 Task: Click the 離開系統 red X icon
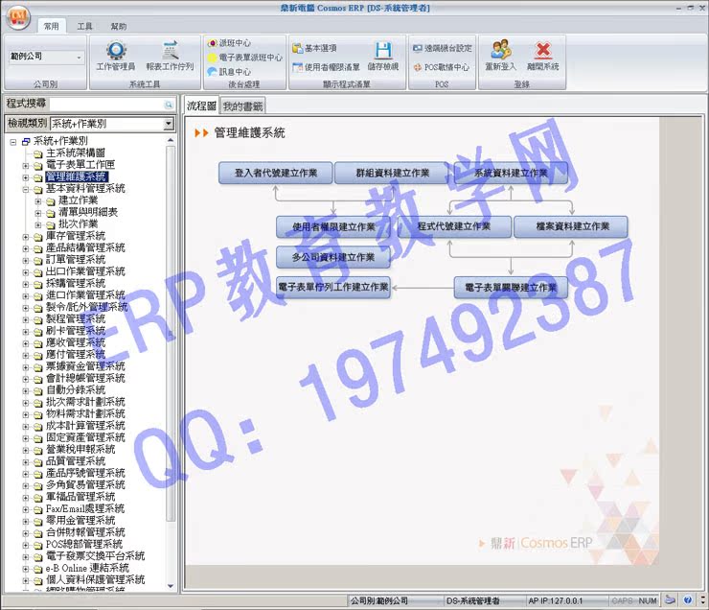tap(543, 50)
